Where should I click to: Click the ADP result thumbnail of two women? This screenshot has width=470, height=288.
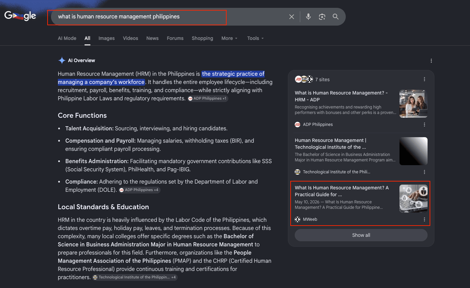(414, 104)
